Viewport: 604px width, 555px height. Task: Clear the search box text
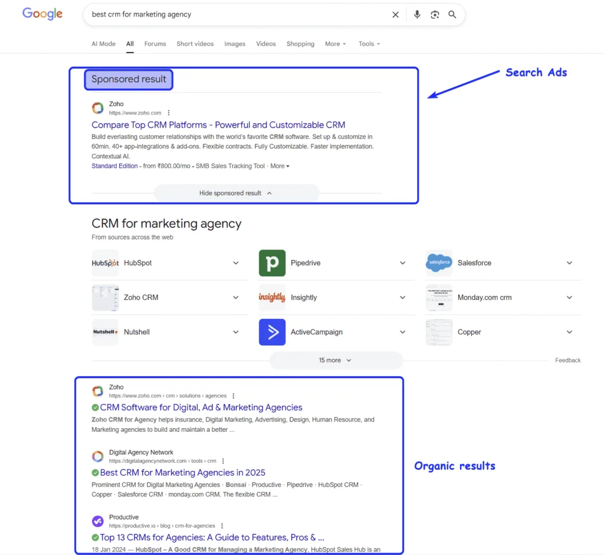395,15
